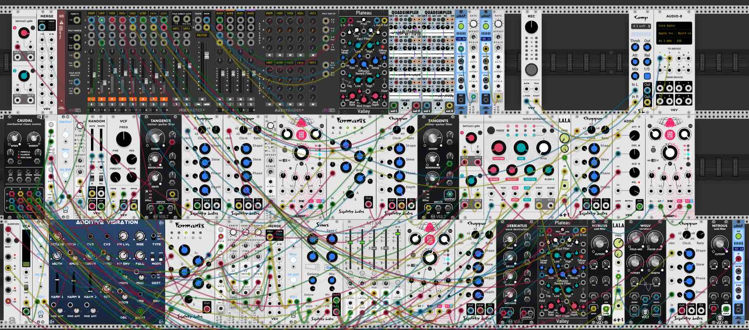The image size is (749, 330).
Task: Click the RANDOM module's RATE slider
Action: [93, 140]
